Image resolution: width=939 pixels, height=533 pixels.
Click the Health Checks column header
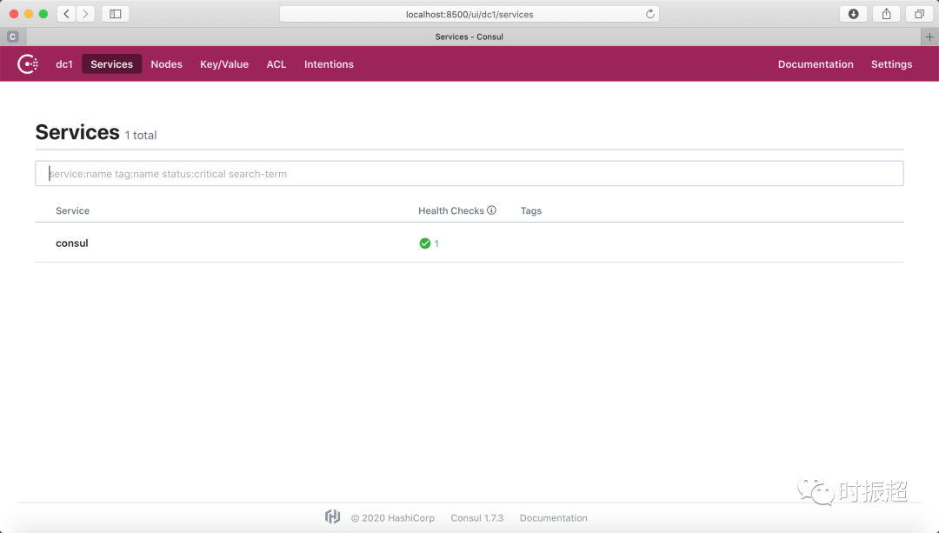(x=451, y=210)
